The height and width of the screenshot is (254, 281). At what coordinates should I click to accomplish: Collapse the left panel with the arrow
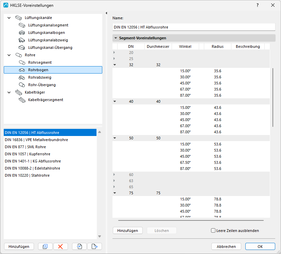(x=106, y=13)
